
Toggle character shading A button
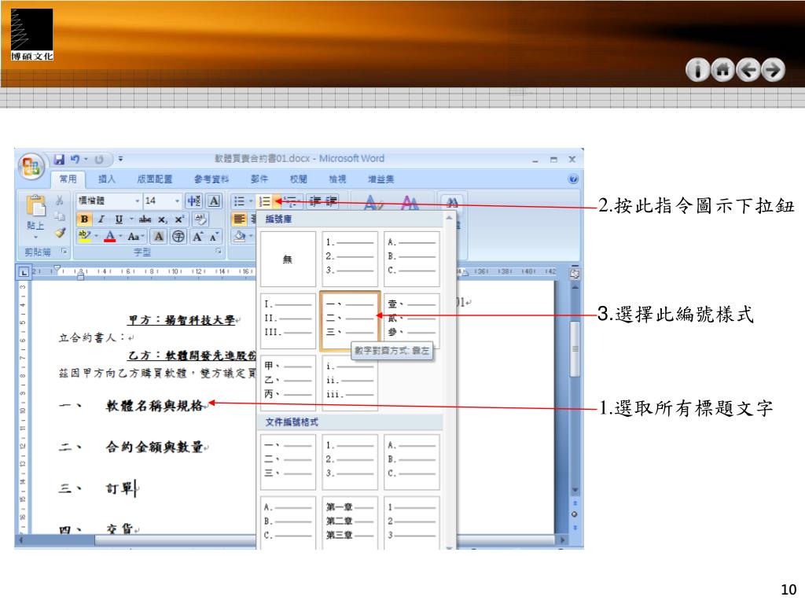click(159, 236)
